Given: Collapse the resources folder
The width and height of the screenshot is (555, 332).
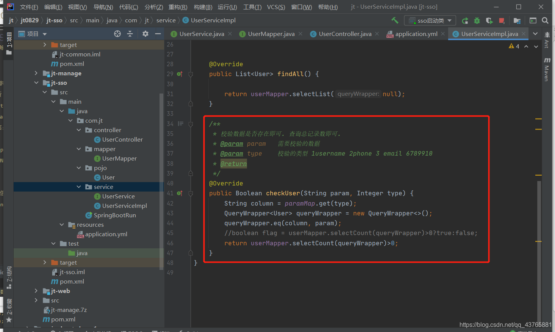Looking at the screenshot, I should (x=62, y=224).
